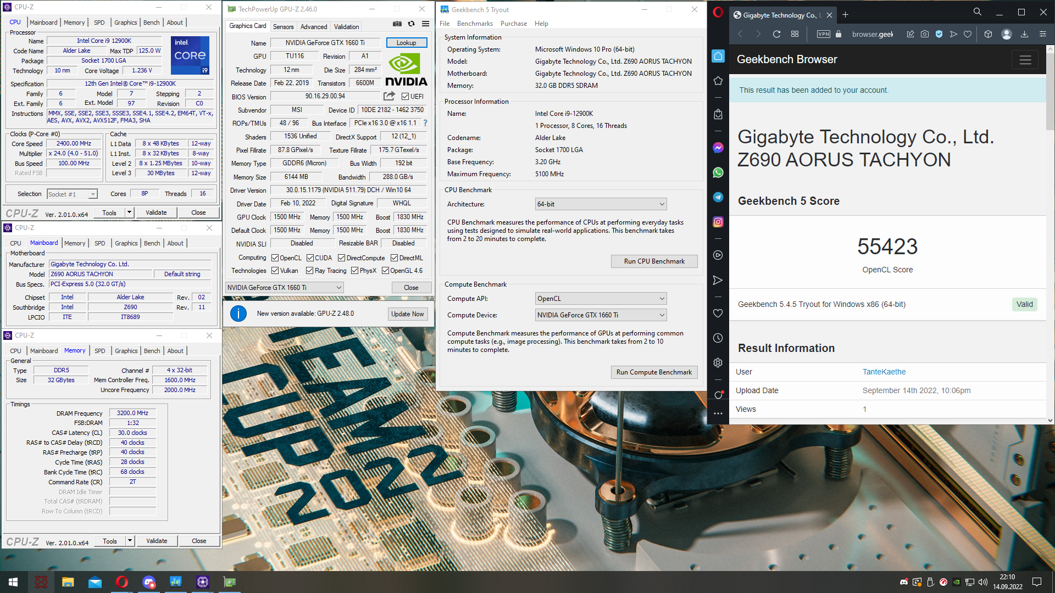Open the Benchmarks menu in Geekbench
This screenshot has width=1055, height=593.
coord(475,24)
